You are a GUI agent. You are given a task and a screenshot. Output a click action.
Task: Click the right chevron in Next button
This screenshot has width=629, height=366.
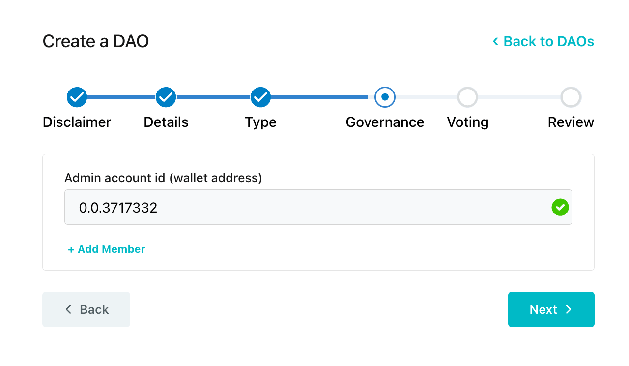pyautogui.click(x=569, y=309)
